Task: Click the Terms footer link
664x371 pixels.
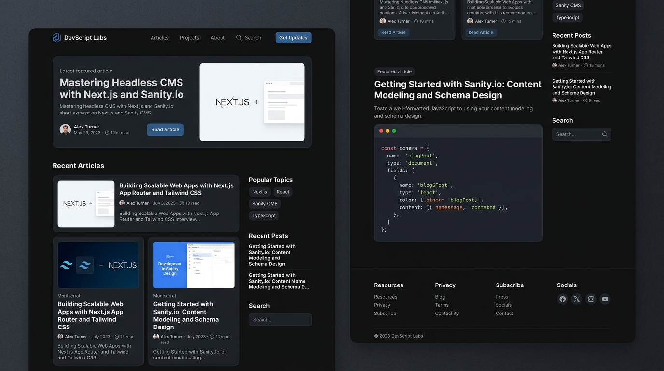Action: click(x=442, y=305)
